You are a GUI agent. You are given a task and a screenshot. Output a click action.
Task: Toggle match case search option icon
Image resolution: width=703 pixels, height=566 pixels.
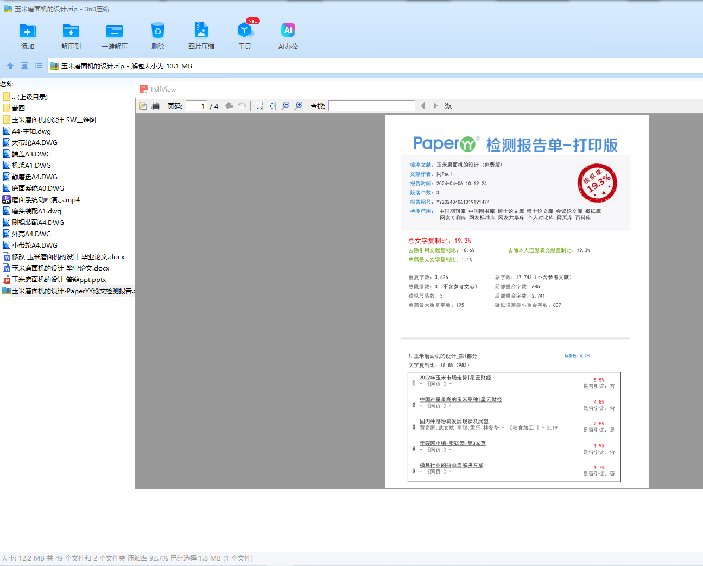448,106
